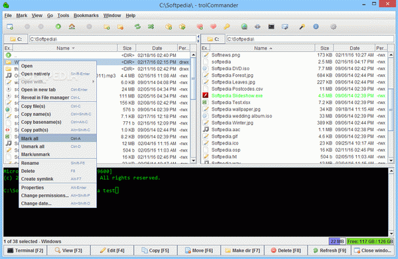
Task: Expand the Open with... submenu arrow
Action: click(93, 81)
